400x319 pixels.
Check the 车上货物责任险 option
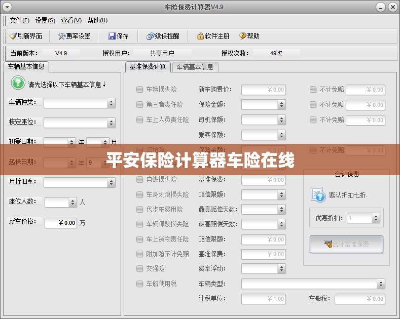[x=139, y=239]
